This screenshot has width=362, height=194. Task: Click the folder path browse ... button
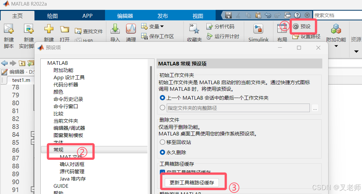(315, 108)
